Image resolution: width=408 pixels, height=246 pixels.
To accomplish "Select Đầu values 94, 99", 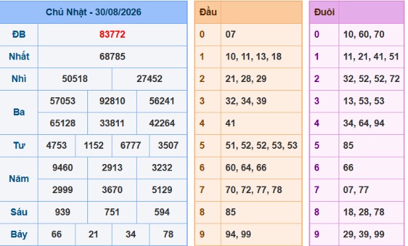I will (238, 234).
